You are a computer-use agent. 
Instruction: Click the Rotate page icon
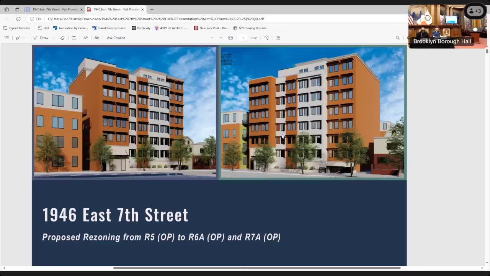coord(266,38)
